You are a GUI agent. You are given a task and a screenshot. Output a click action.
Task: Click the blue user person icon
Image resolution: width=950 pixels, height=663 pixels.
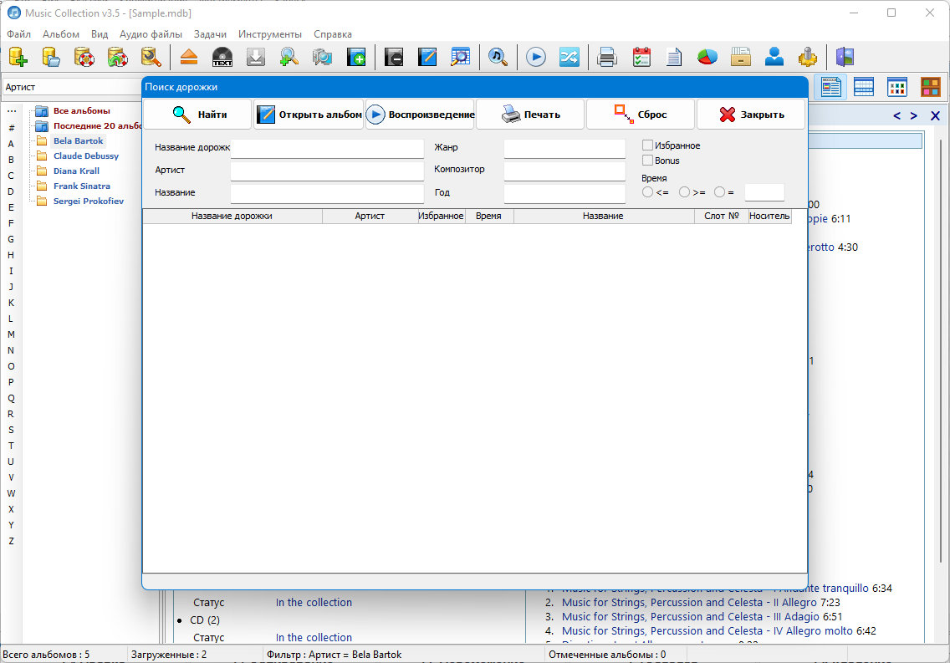[774, 57]
